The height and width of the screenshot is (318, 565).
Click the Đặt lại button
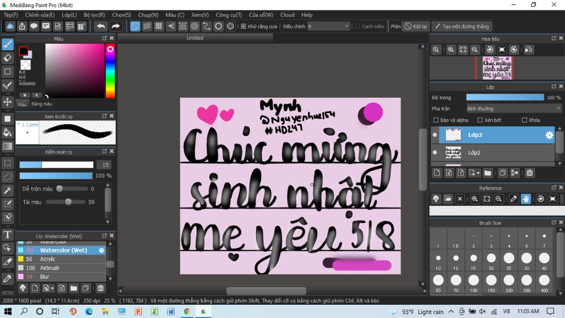(x=416, y=26)
